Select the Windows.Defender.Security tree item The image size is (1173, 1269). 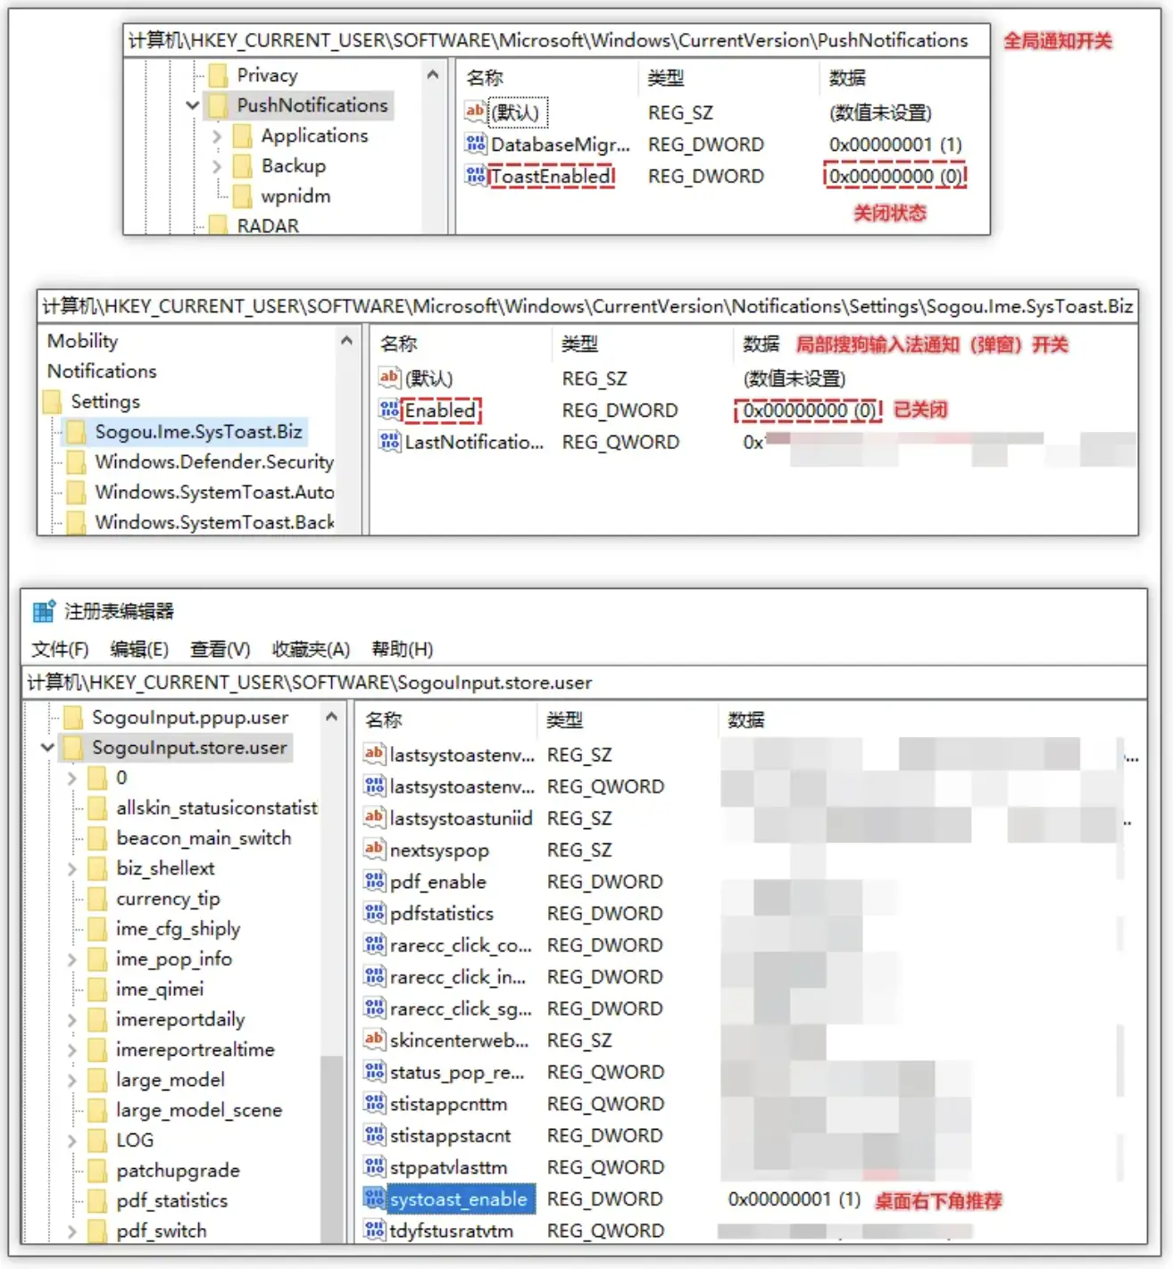pos(213,461)
